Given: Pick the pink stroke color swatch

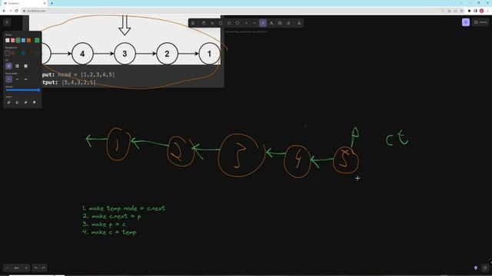Looking at the screenshot, I should 13,41.
